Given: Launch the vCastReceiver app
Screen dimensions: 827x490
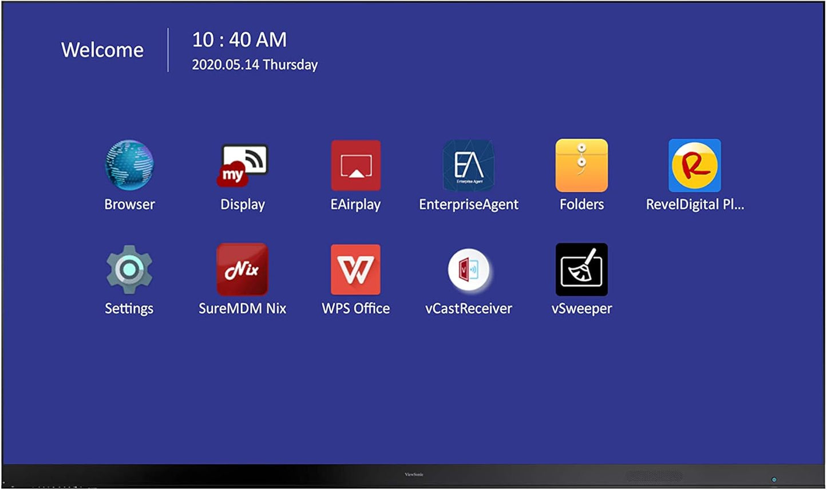Looking at the screenshot, I should pyautogui.click(x=469, y=270).
